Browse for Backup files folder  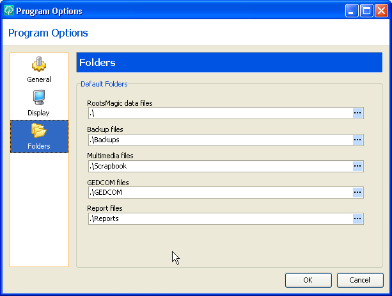pyautogui.click(x=357, y=140)
